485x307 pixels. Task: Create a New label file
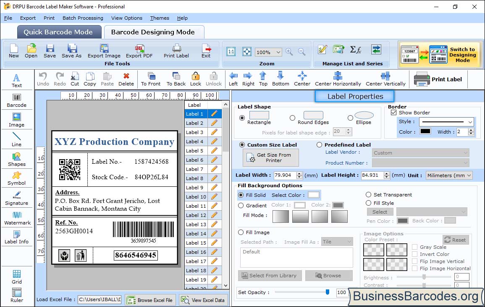[x=13, y=51]
